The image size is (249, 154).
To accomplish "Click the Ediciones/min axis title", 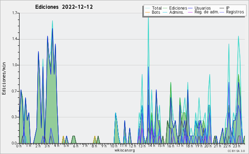I will 4,78.
